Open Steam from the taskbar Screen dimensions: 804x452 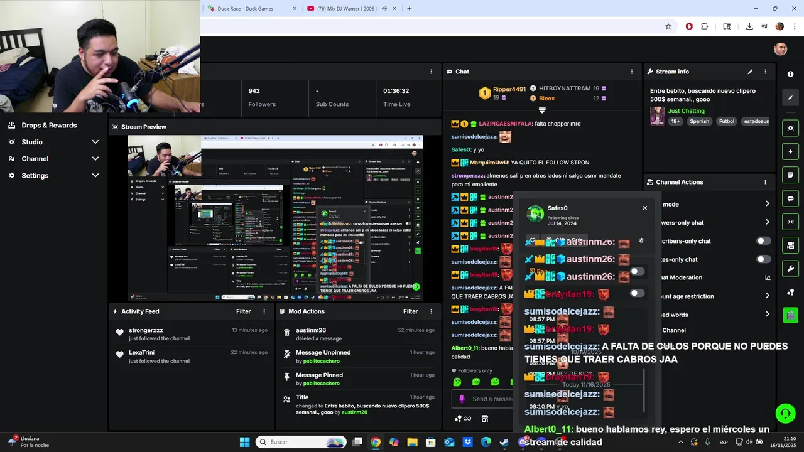pyautogui.click(x=504, y=442)
